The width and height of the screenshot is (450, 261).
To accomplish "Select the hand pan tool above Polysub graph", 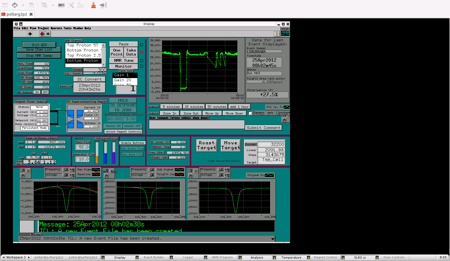I will (x=191, y=176).
